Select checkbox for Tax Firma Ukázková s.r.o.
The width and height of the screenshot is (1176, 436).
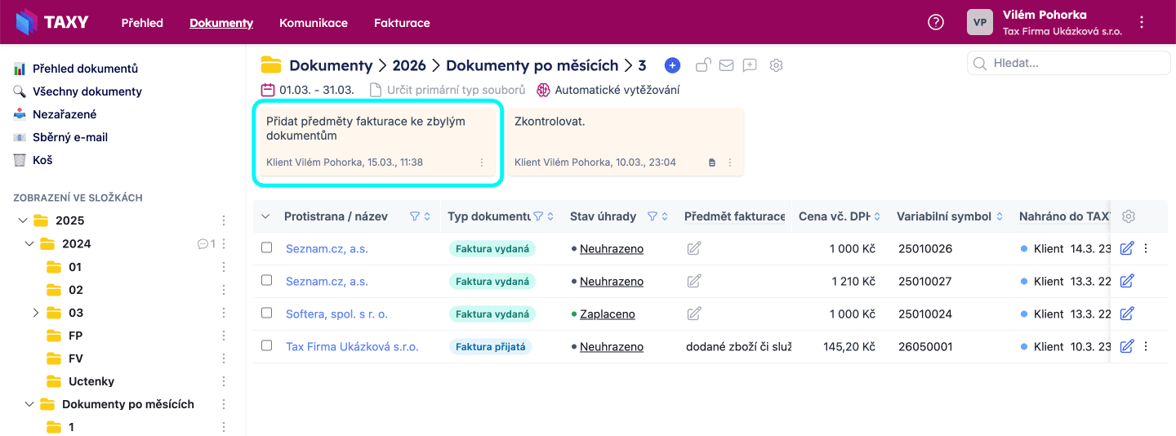266,345
